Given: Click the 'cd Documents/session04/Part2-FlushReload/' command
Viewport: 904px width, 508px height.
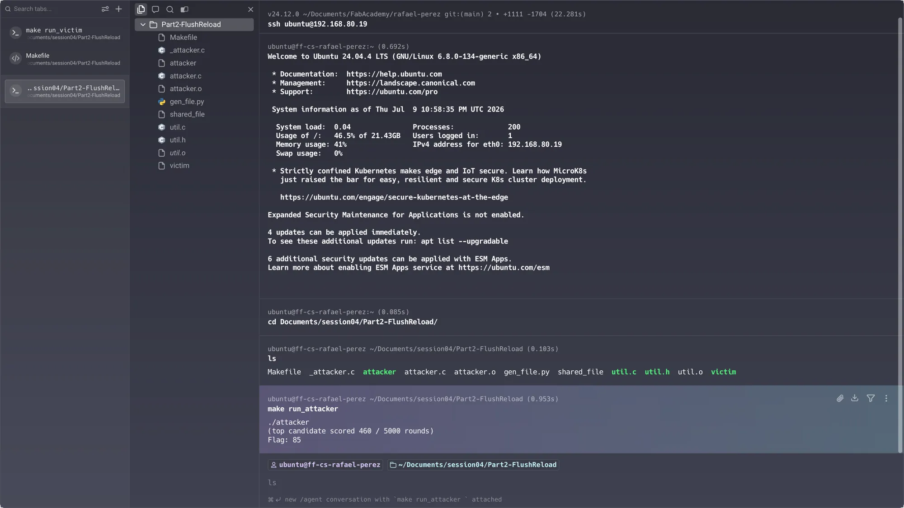Looking at the screenshot, I should click(x=353, y=322).
